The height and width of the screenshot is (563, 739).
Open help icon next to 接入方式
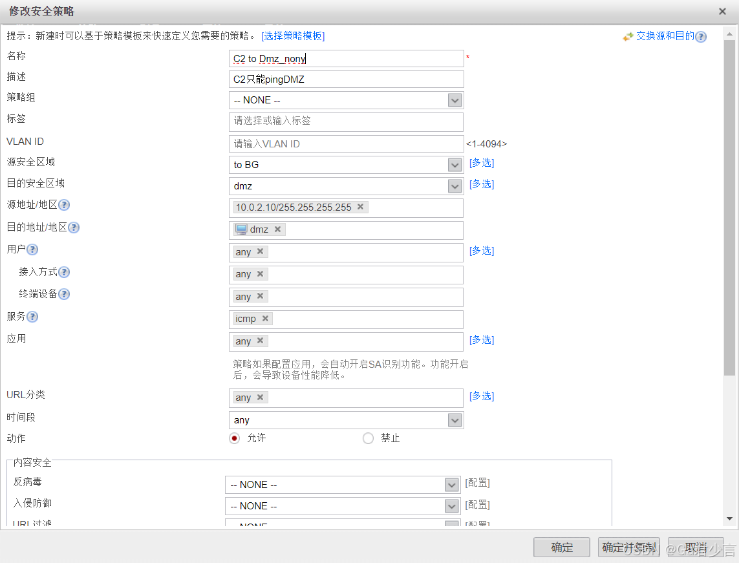tap(63, 272)
